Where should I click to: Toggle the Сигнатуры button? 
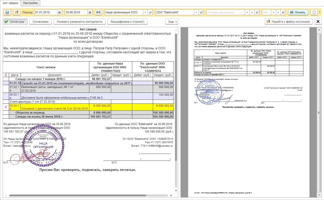[15, 22]
